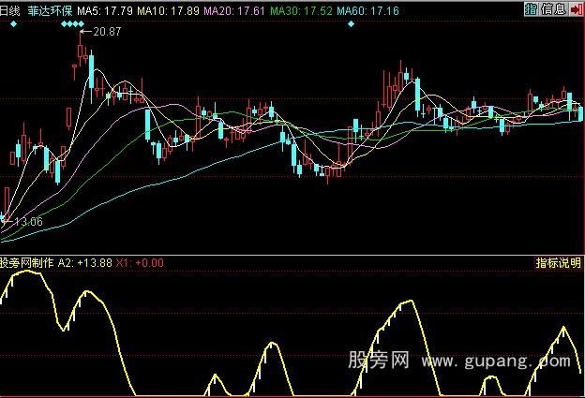This screenshot has width=585, height=398.
Task: Click the candlestick under the 20.87 high
Action: pyautogui.click(x=79, y=58)
